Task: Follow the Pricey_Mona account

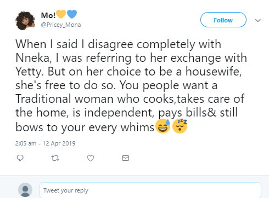Action: (223, 20)
